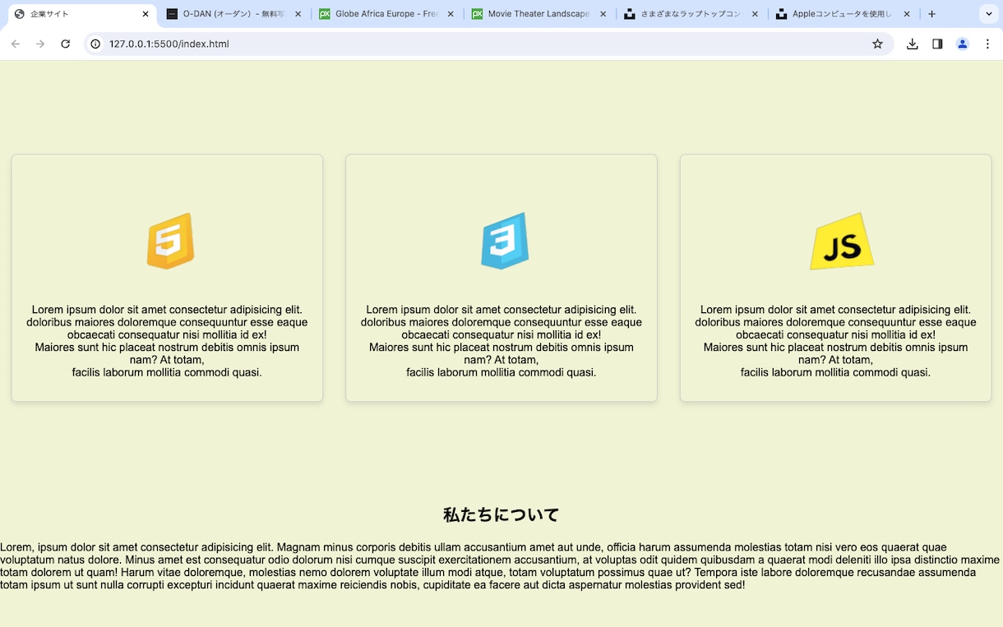Switch to Movie Theater Landscape tab
The width and height of the screenshot is (1003, 627).
point(538,14)
